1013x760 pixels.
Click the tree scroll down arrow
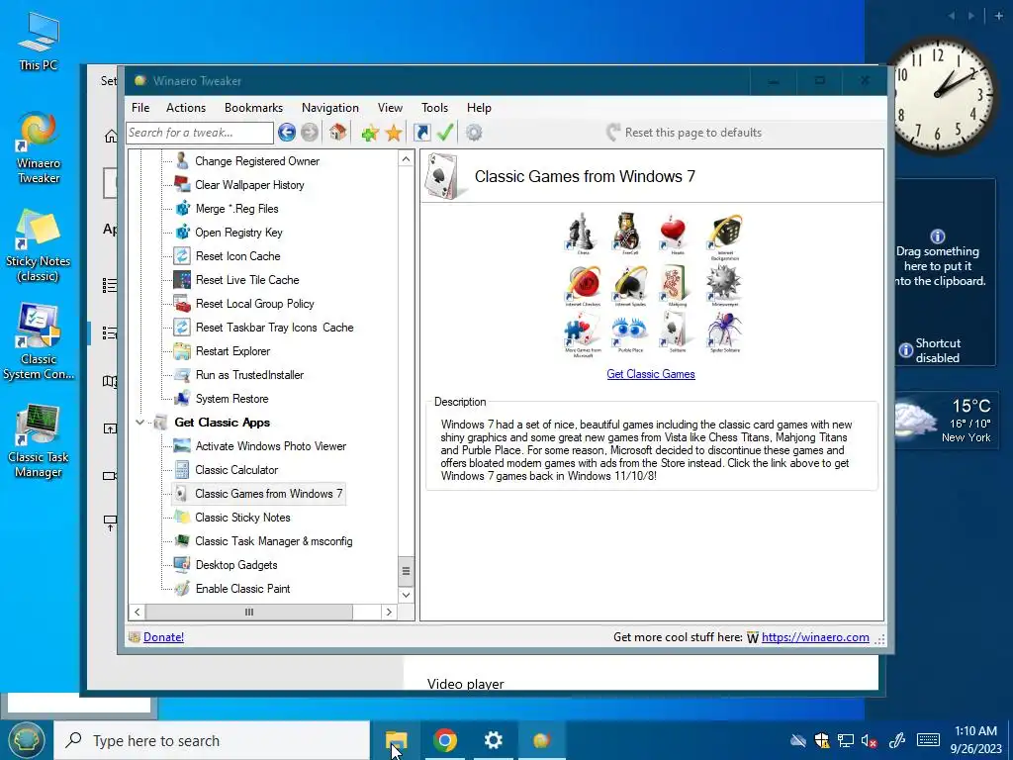click(406, 595)
